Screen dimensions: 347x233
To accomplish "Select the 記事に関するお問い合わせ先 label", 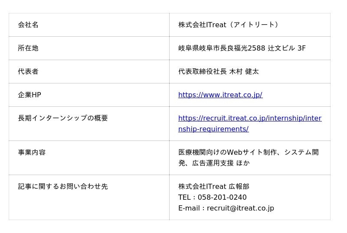I will coord(63,186).
